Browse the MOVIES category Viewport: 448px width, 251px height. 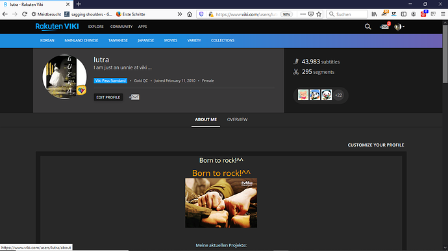[171, 40]
